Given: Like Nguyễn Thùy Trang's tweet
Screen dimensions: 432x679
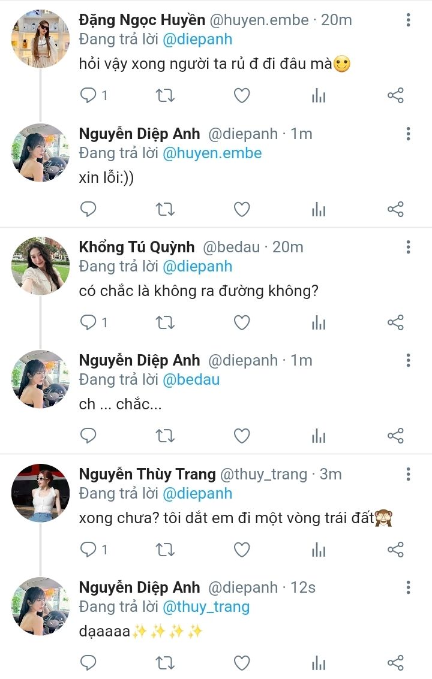Looking at the screenshot, I should 242,550.
